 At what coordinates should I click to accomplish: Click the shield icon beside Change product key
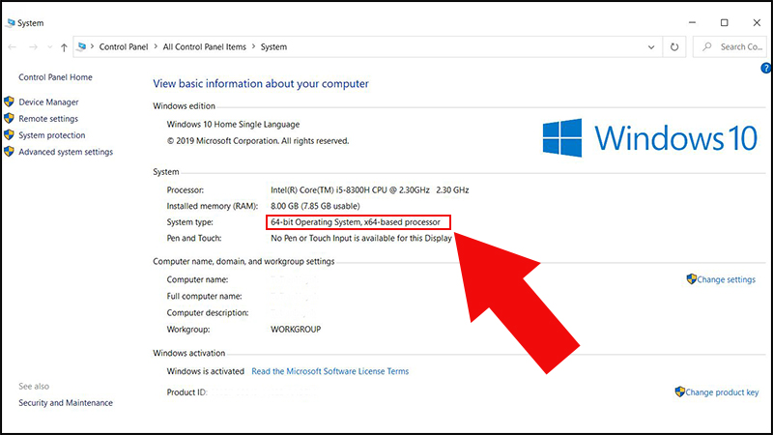(680, 392)
